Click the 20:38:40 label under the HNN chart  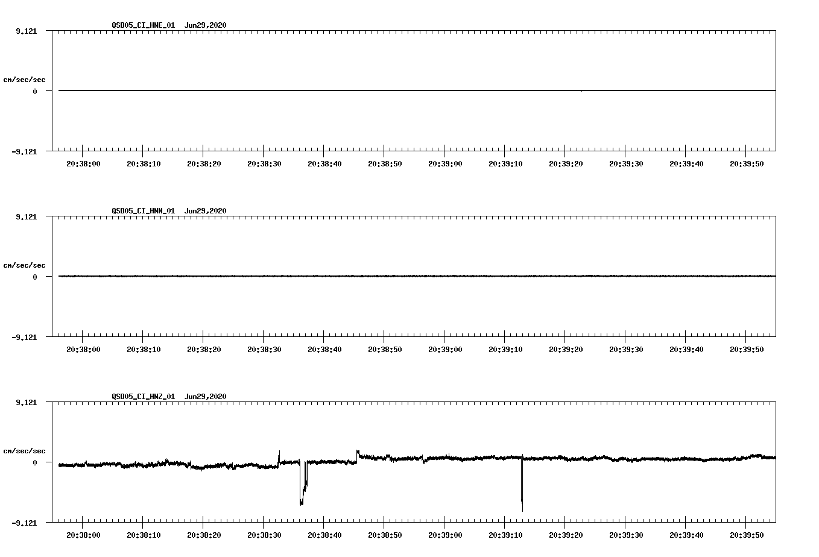pos(324,350)
